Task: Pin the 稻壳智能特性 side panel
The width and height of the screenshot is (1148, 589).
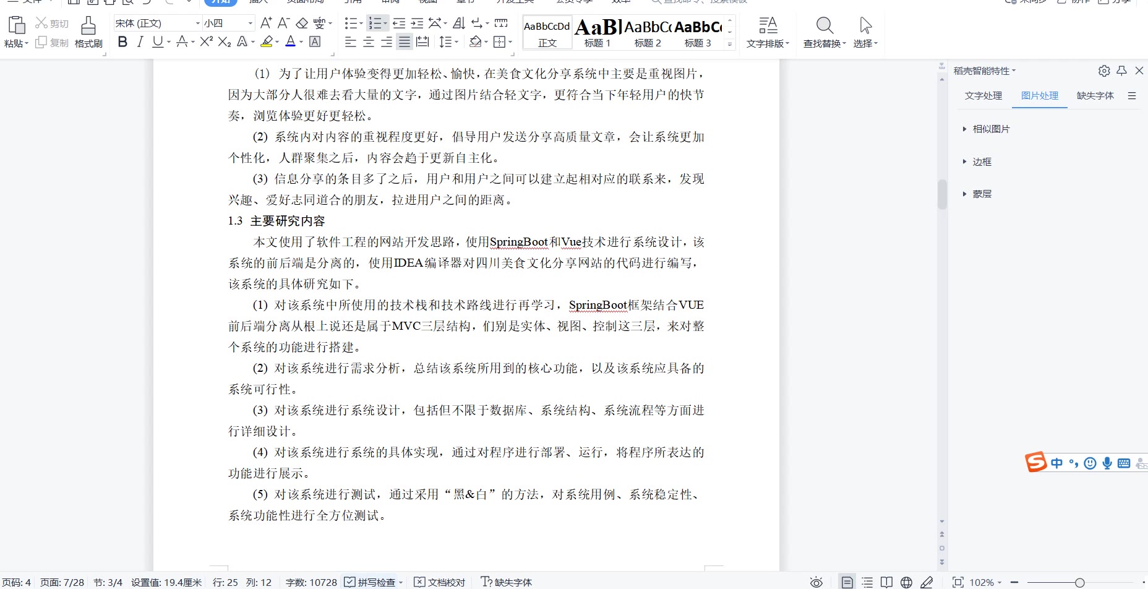Action: [1122, 71]
